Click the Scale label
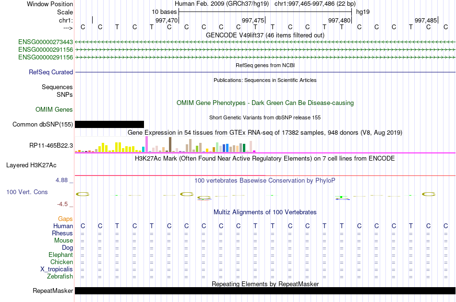 tap(65, 12)
